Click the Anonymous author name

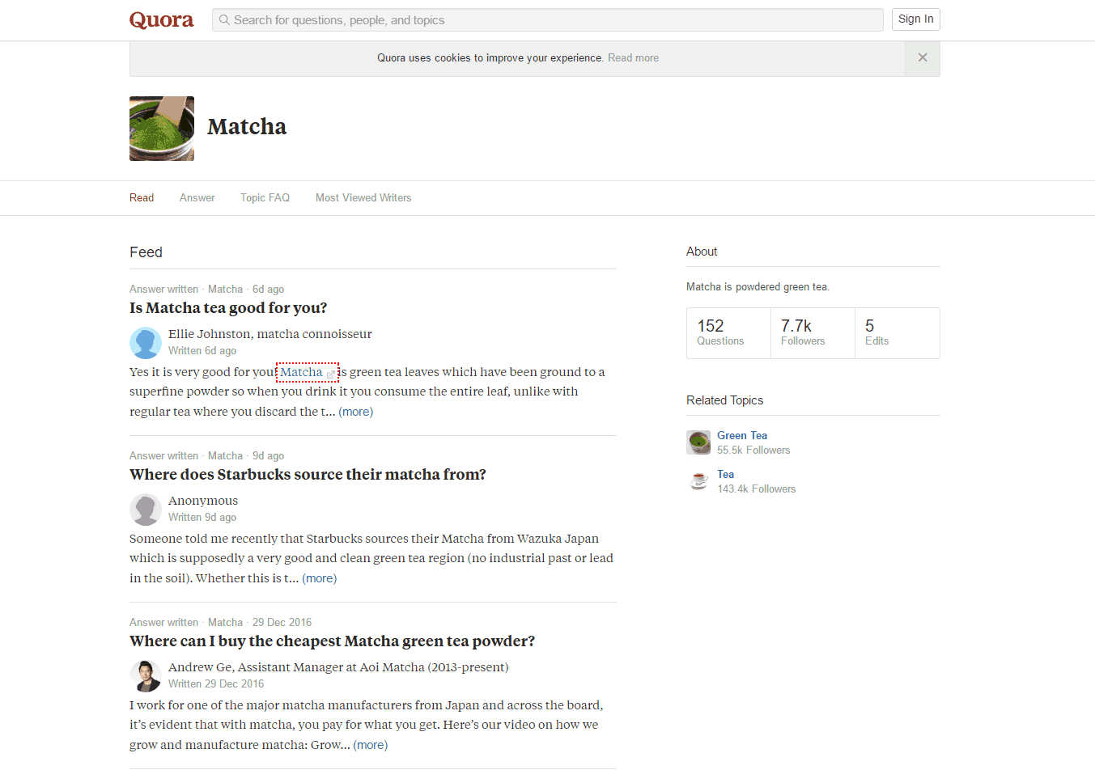(x=203, y=501)
